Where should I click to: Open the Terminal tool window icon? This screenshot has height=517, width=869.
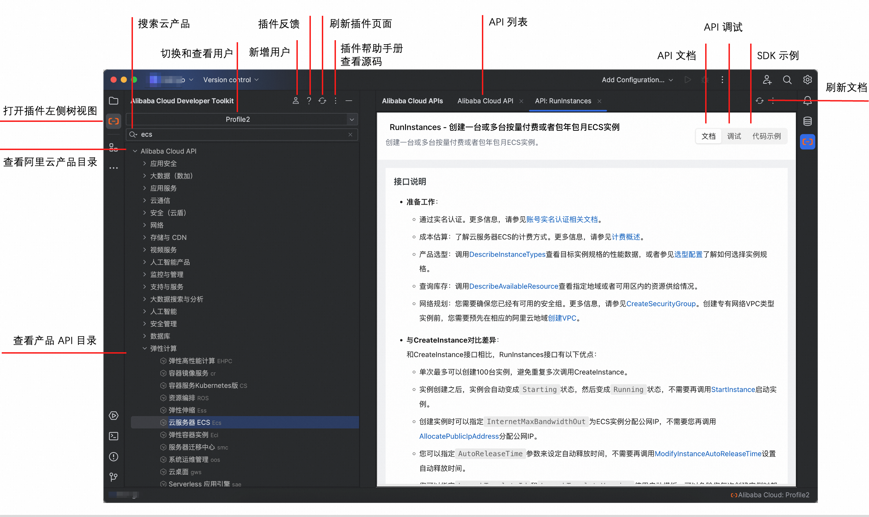114,436
